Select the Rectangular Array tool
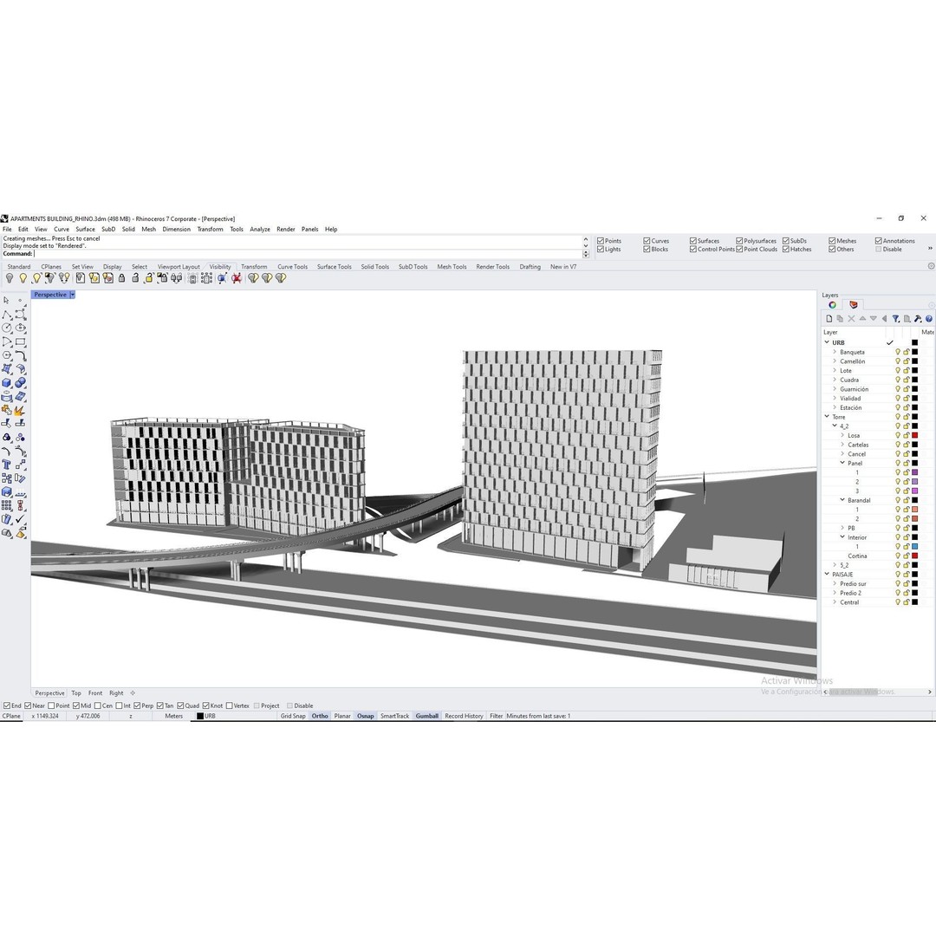 pyautogui.click(x=7, y=505)
